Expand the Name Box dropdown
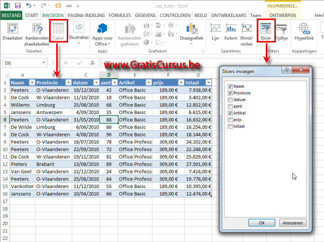324x242 pixels. click(44, 62)
